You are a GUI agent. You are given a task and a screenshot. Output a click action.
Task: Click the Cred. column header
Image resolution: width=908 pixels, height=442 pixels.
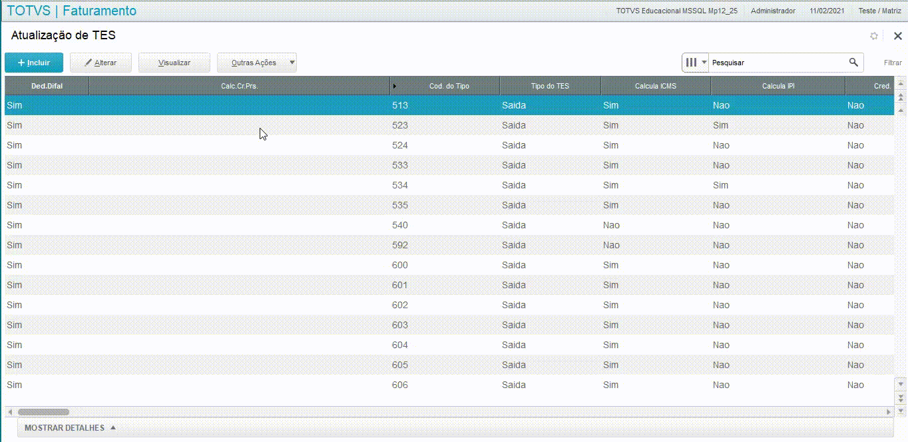pyautogui.click(x=870, y=86)
